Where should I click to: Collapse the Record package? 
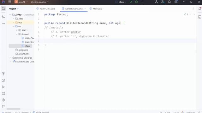click(x=16, y=34)
